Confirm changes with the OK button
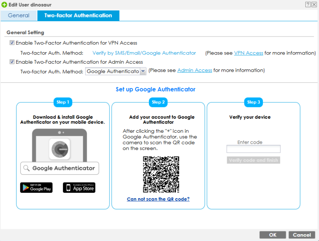The width and height of the screenshot is (319, 241). click(272, 235)
